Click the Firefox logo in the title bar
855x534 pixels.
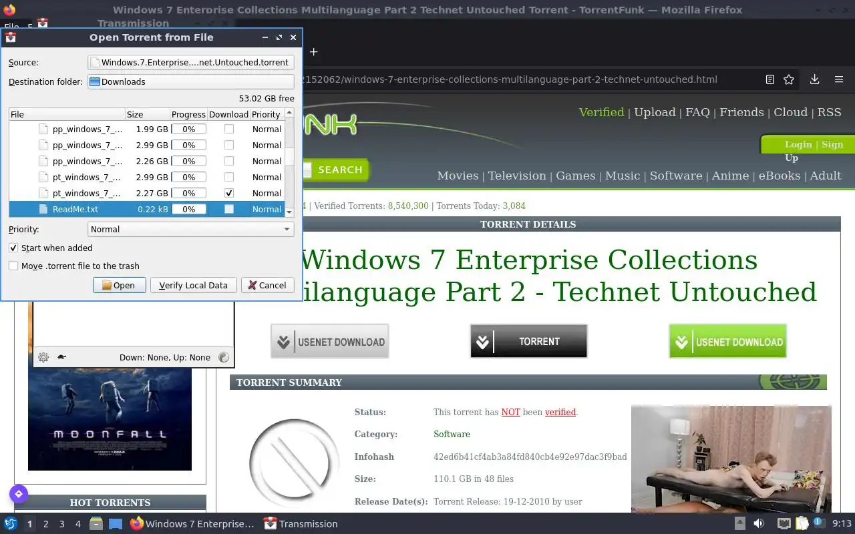tap(9, 9)
